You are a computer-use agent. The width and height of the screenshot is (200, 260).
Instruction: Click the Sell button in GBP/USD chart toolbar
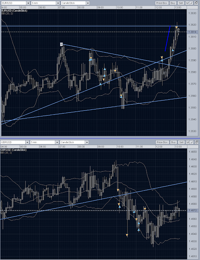[181, 142]
